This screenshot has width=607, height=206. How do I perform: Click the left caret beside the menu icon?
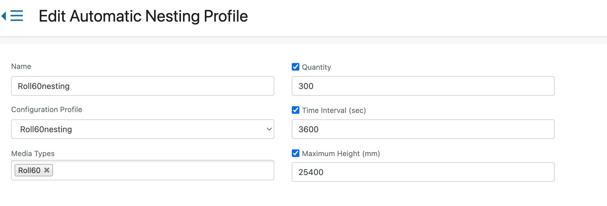[x=4, y=16]
